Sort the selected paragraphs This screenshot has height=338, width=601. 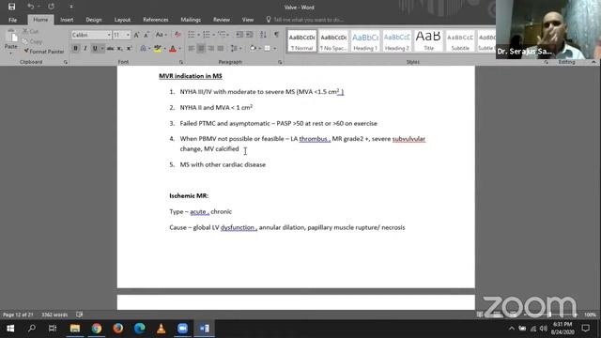pos(263,35)
